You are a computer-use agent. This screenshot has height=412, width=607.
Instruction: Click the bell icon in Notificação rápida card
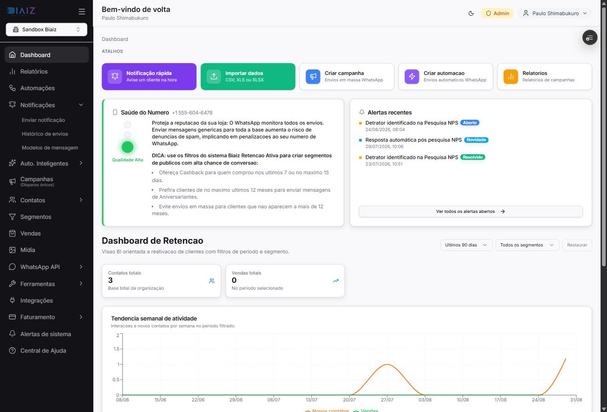[115, 76]
